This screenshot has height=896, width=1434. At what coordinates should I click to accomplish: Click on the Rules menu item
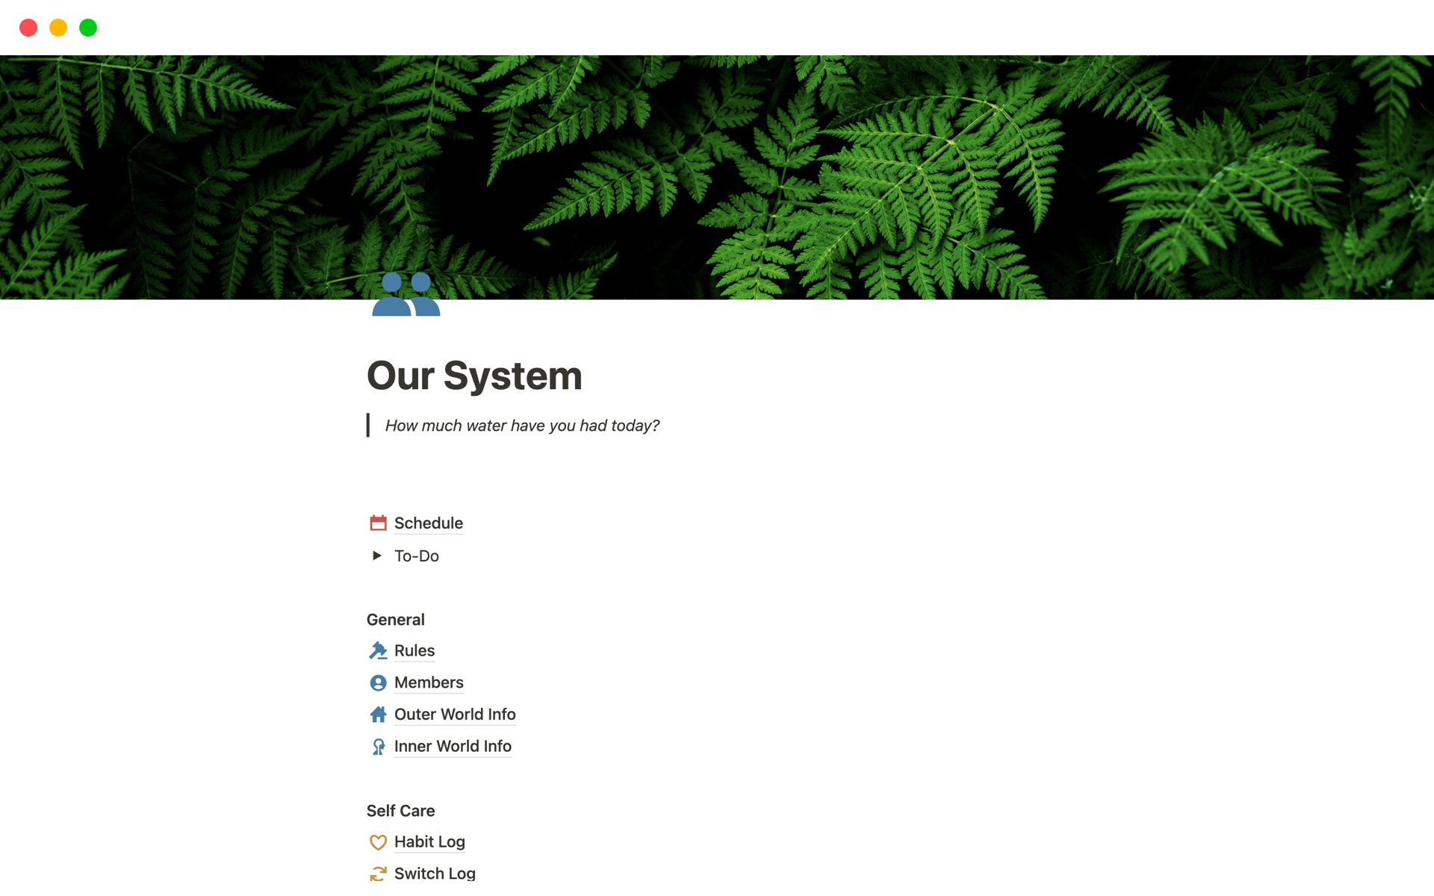point(412,650)
